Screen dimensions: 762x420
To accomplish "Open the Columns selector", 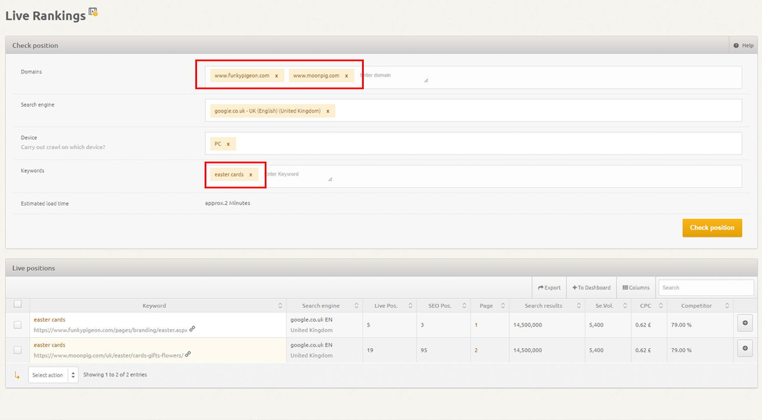I will tap(636, 288).
